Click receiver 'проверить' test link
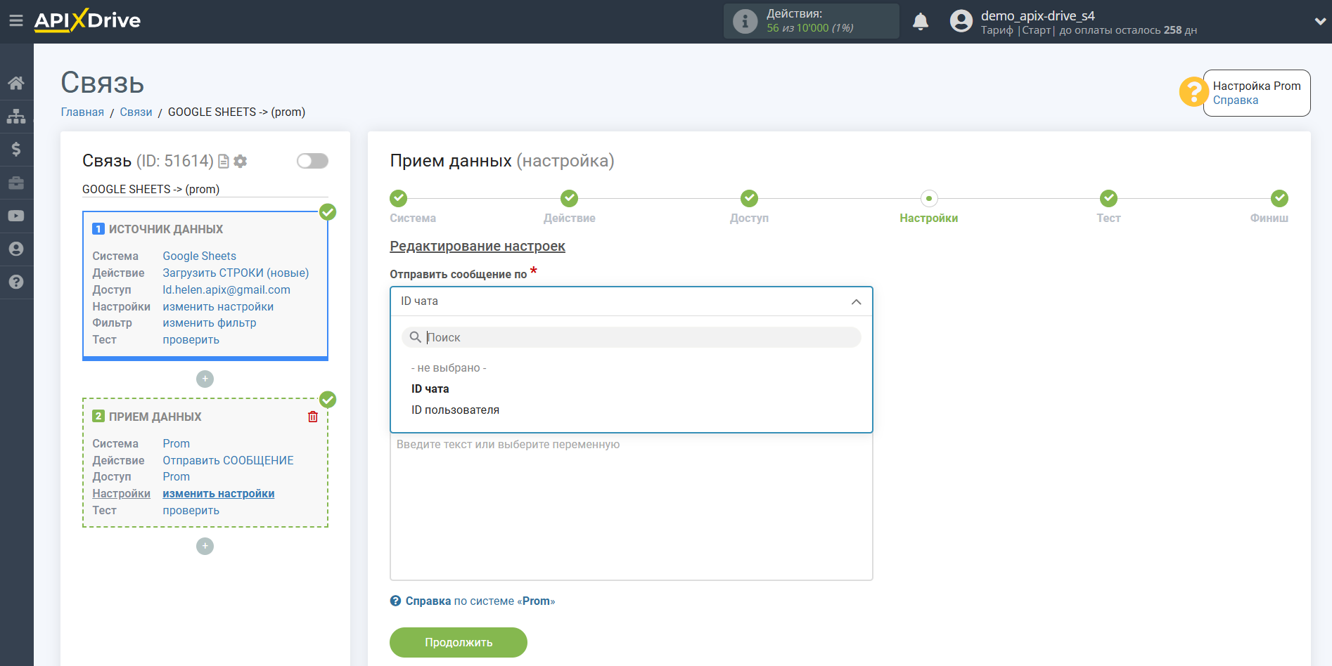 [191, 511]
